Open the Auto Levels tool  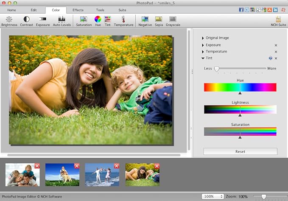point(62,20)
